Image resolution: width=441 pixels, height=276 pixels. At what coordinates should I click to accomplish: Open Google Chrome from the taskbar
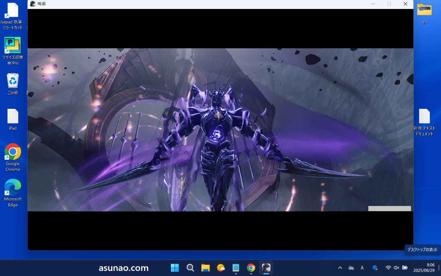click(x=251, y=268)
